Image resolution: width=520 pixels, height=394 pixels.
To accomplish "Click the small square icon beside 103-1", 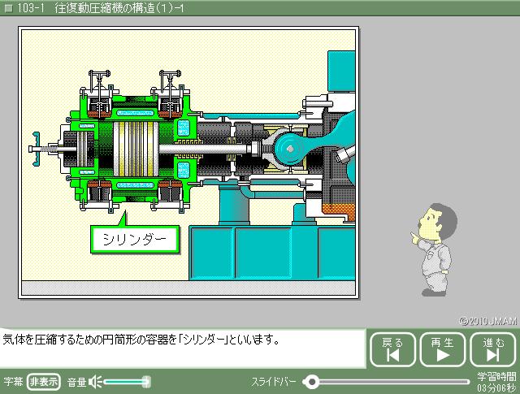I will [9, 8].
